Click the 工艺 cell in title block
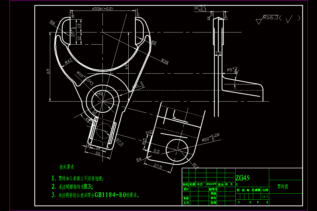The width and height of the screenshot is (317, 211). [x=186, y=203]
